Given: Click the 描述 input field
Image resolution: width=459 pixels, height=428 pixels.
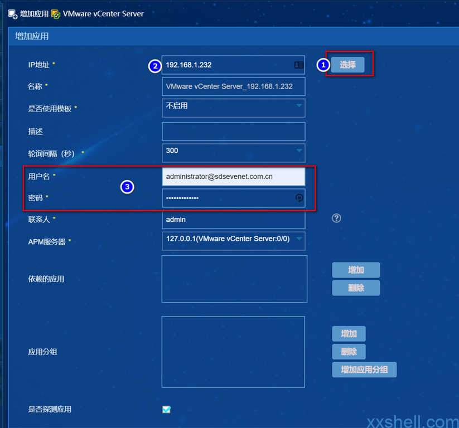Looking at the screenshot, I should [233, 132].
